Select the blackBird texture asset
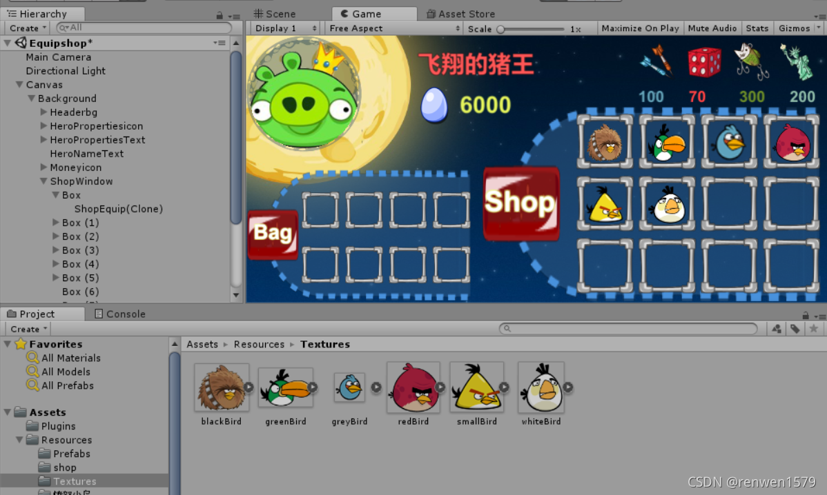 click(x=222, y=387)
